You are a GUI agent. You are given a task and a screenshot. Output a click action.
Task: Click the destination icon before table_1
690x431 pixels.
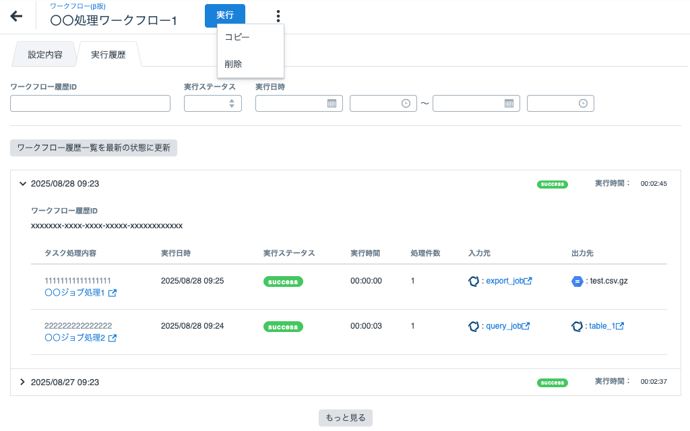(x=577, y=327)
